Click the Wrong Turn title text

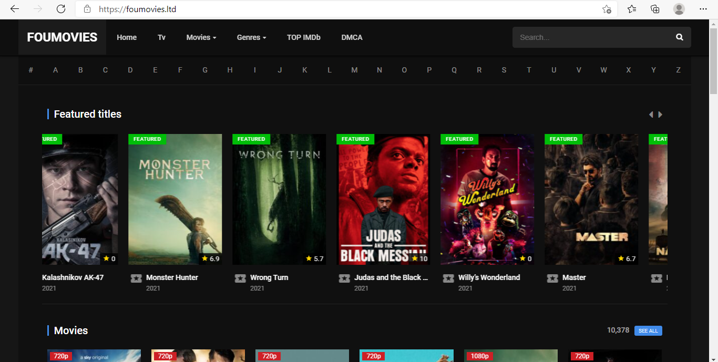click(269, 277)
